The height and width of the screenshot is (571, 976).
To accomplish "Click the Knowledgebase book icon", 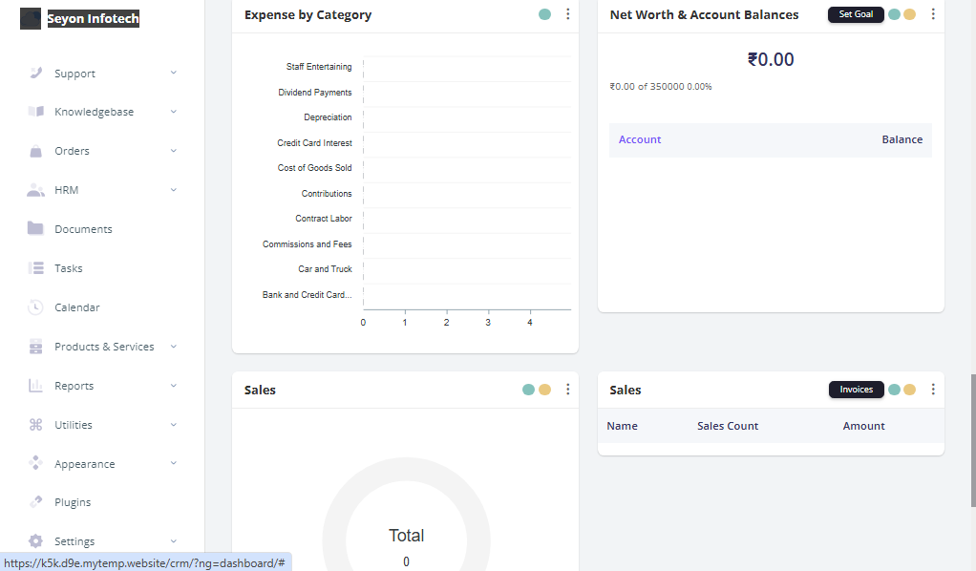I will click(x=35, y=112).
